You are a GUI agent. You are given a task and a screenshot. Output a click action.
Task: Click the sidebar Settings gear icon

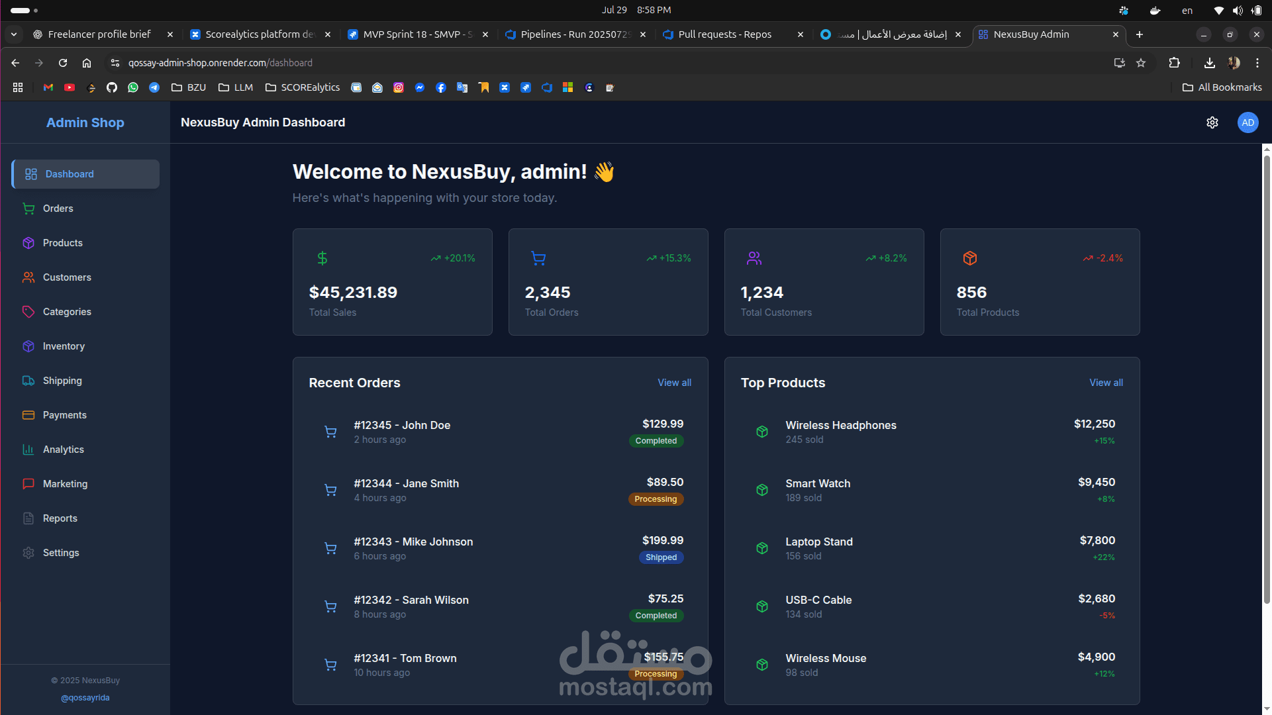pos(28,553)
